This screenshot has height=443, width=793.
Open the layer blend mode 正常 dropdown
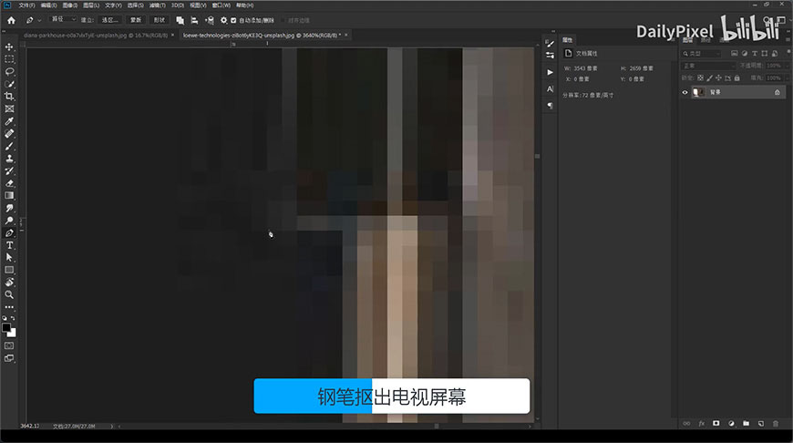pyautogui.click(x=708, y=66)
